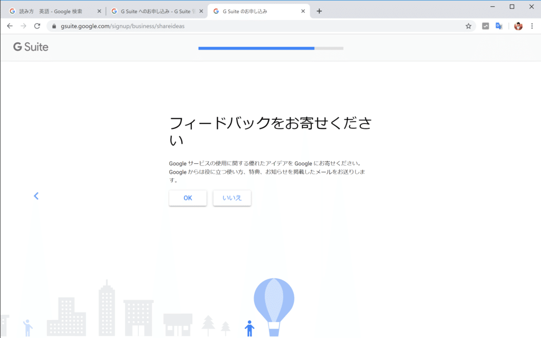Click the G Suite logo
The width and height of the screenshot is (541, 338).
coord(30,47)
